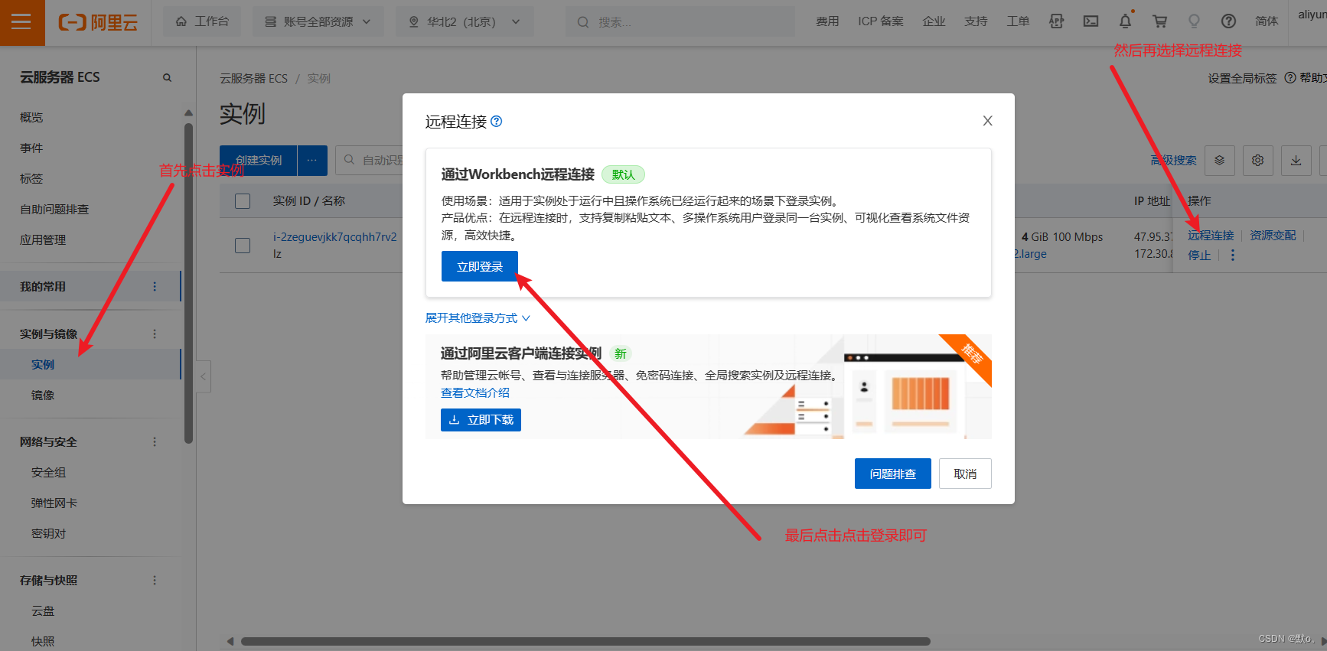
Task: Switch language via 简体
Action: coord(1267,21)
